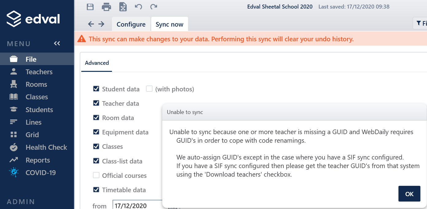The height and width of the screenshot is (209, 427).
Task: Switch to the Configure tab
Action: coord(131,24)
